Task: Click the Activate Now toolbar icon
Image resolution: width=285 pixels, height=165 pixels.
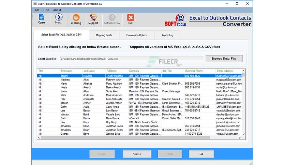Action: (x=112, y=19)
